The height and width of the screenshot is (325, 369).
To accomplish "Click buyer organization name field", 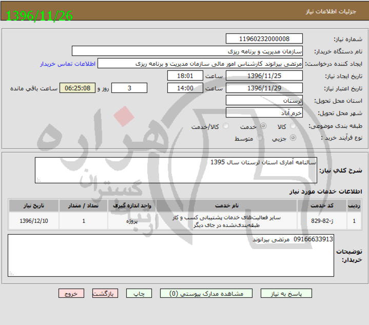I will [187, 51].
